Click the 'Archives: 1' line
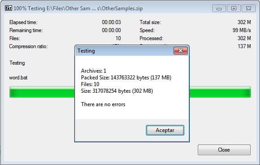This screenshot has height=165, width=260. pos(94,71)
